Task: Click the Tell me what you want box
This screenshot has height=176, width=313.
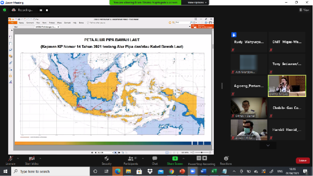Action: click(96, 23)
